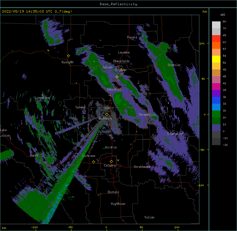This screenshot has width=237, height=231.
Task: Click the 80 value in the dBZ legend
Action: [x=224, y=22]
